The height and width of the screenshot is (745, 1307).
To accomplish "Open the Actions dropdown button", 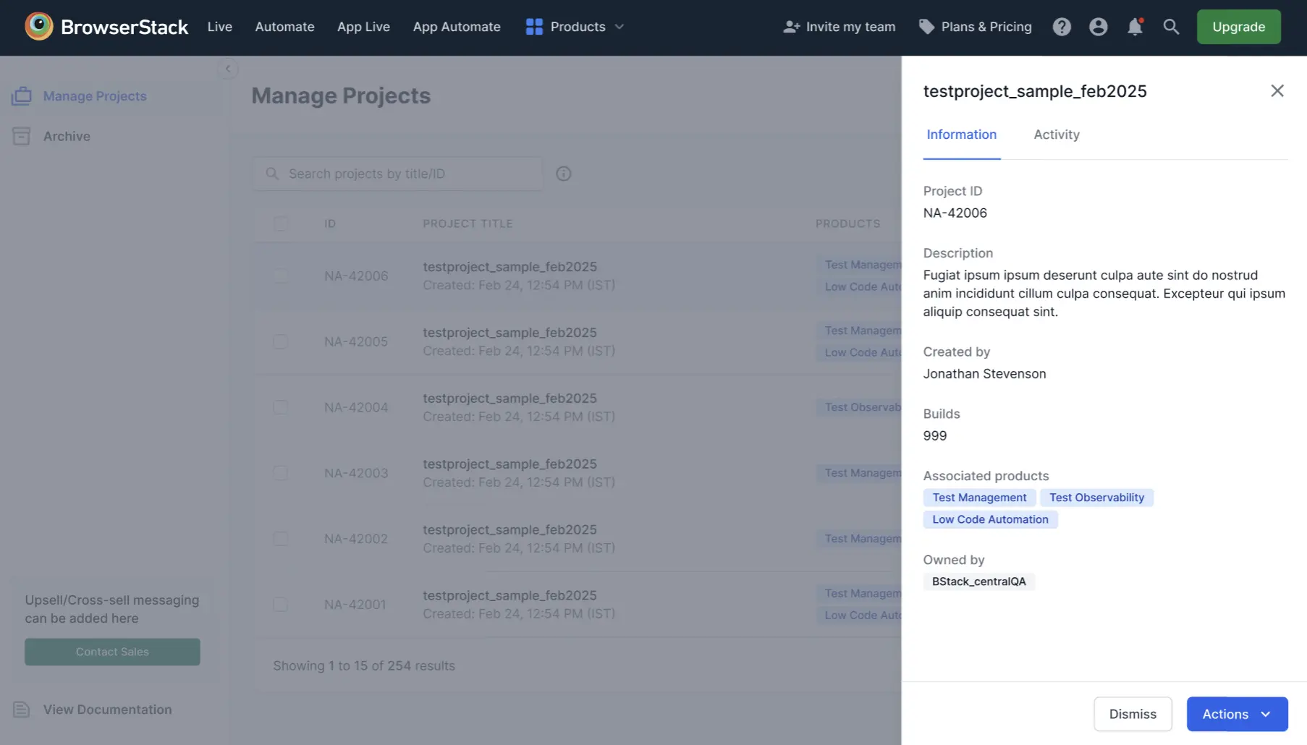I will tap(1237, 714).
